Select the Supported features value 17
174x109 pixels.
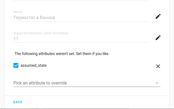[16, 39]
